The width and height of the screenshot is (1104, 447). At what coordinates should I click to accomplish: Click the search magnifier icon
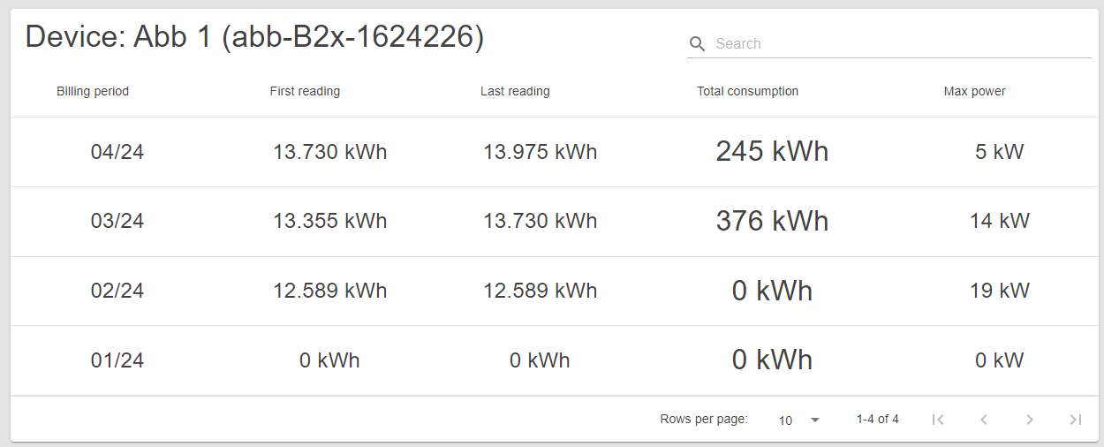pyautogui.click(x=697, y=44)
